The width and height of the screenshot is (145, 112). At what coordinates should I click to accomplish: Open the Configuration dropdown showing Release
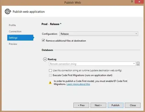(99, 34)
